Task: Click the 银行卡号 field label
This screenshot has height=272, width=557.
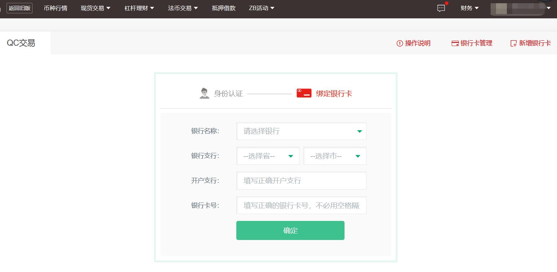Action: [205, 205]
